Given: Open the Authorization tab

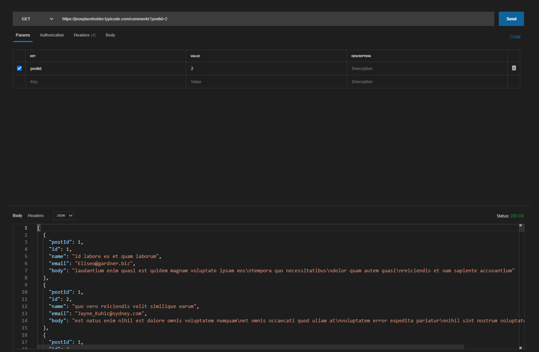Looking at the screenshot, I should point(52,35).
